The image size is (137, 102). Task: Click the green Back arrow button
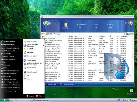click(x=46, y=23)
